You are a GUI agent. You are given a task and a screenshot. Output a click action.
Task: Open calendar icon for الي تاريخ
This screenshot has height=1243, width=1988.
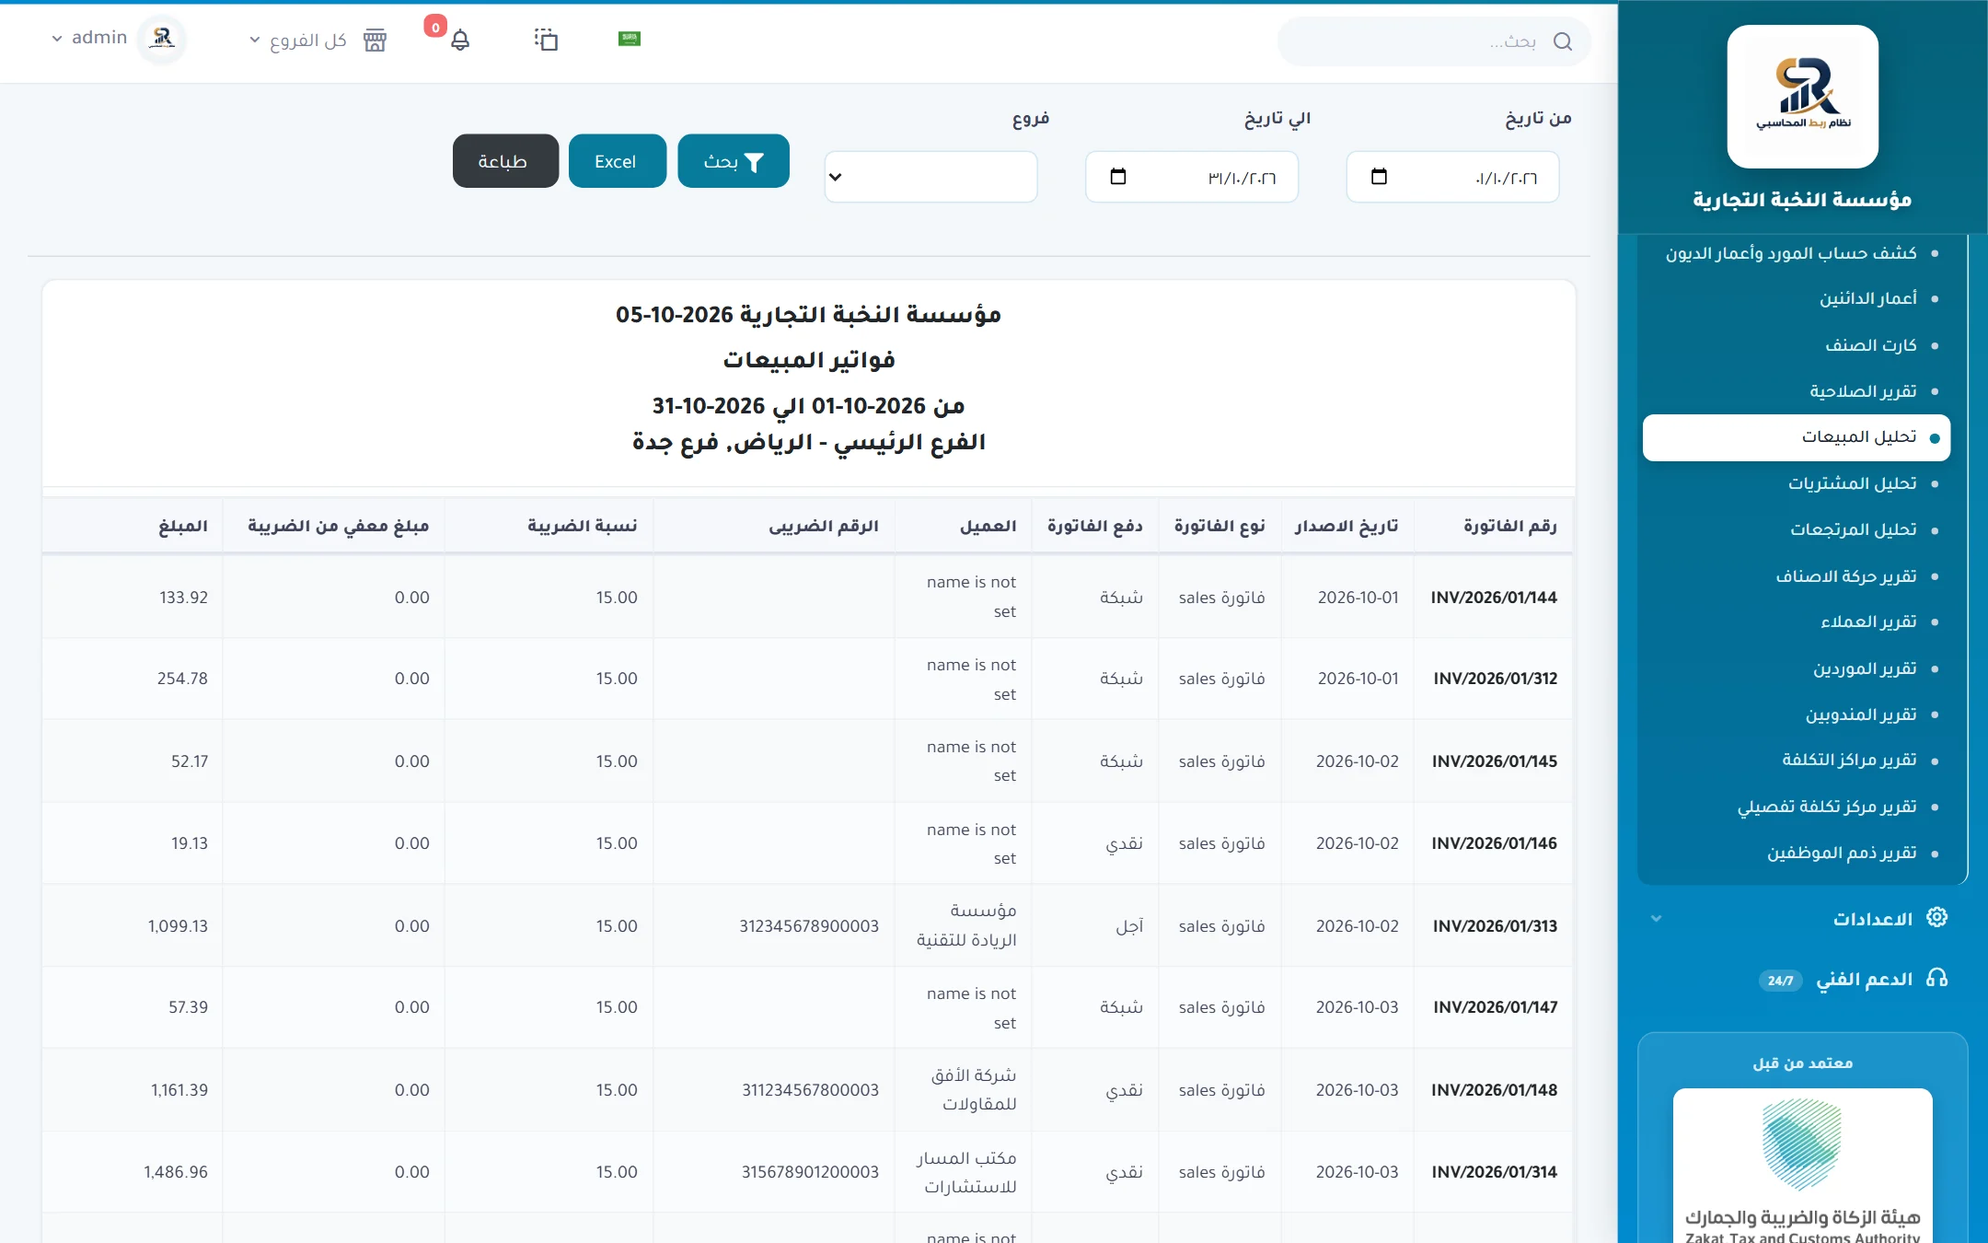click(1118, 177)
